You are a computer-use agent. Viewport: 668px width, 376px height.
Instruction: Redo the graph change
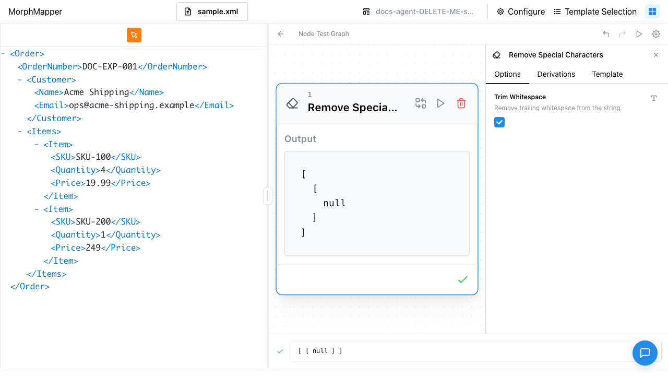point(623,34)
